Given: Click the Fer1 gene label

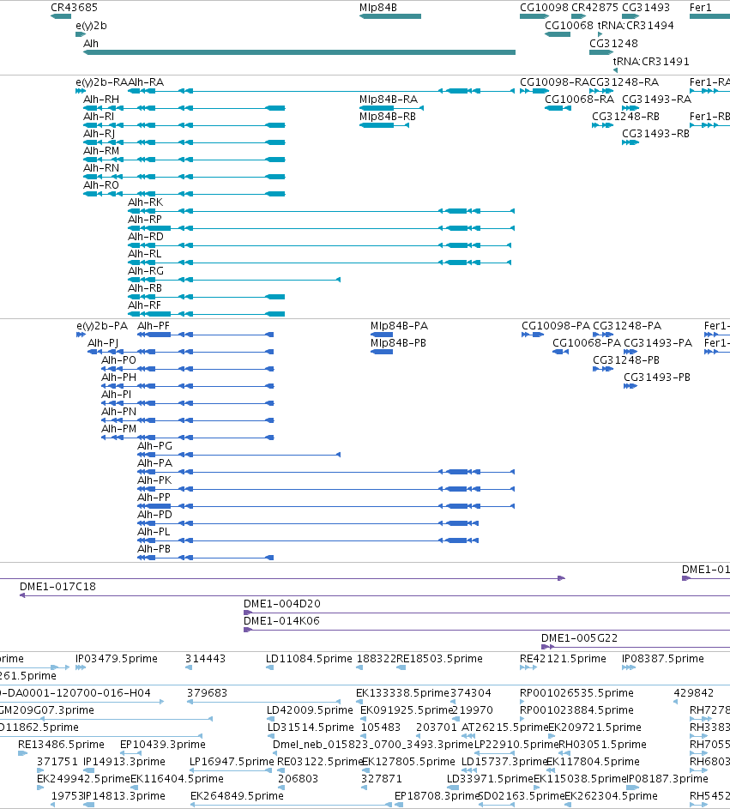Looking at the screenshot, I should (700, 8).
